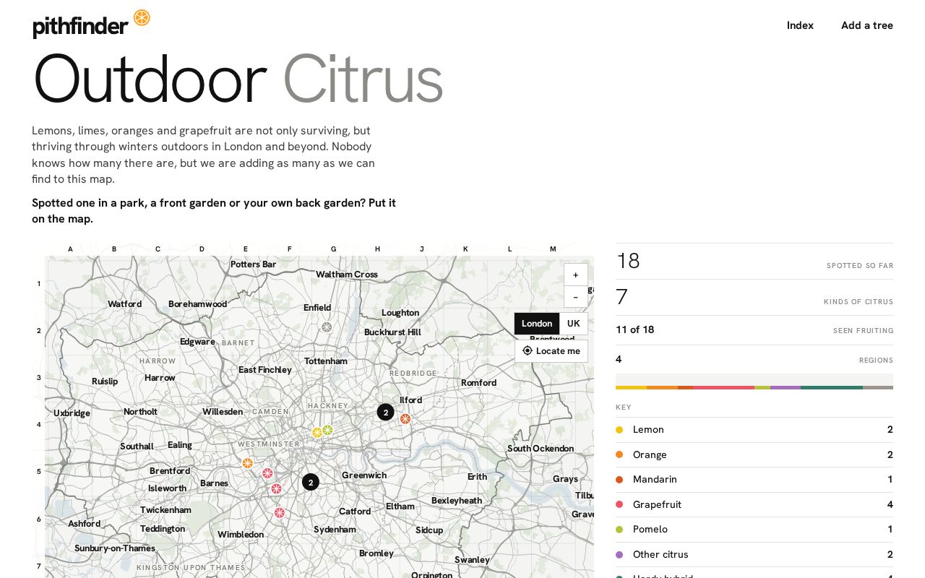Click the 'Greenwich' label on the map
This screenshot has height=578, width=925.
point(364,475)
